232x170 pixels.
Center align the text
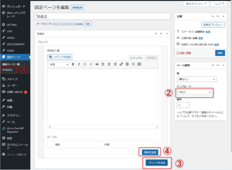click(x=109, y=64)
